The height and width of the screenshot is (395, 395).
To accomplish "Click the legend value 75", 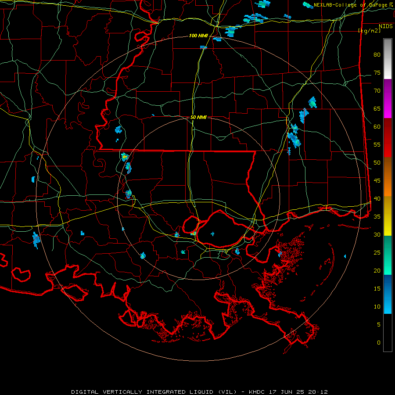I will 377,72.
